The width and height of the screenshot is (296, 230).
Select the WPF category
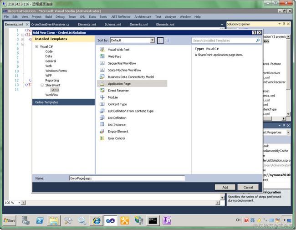48,75
